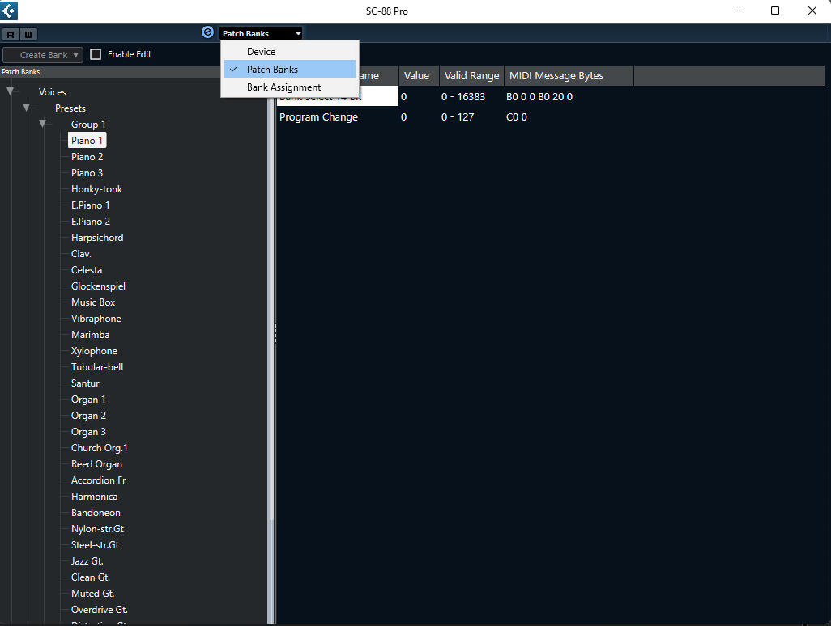Select the E.Piano 1 patch
Image resolution: width=831 pixels, height=626 pixels.
[x=91, y=205]
